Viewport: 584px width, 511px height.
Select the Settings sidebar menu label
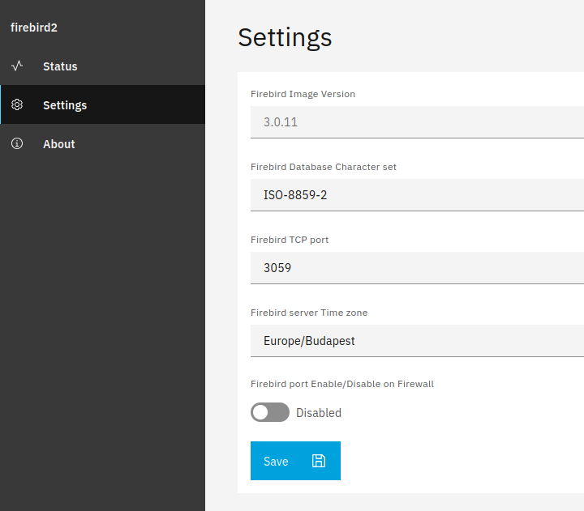(x=65, y=105)
